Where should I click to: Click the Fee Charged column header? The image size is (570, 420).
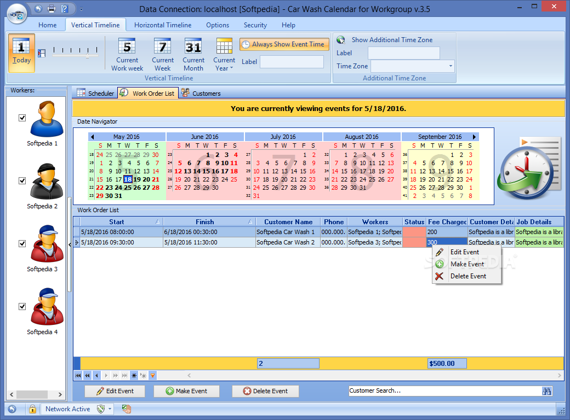[447, 221]
